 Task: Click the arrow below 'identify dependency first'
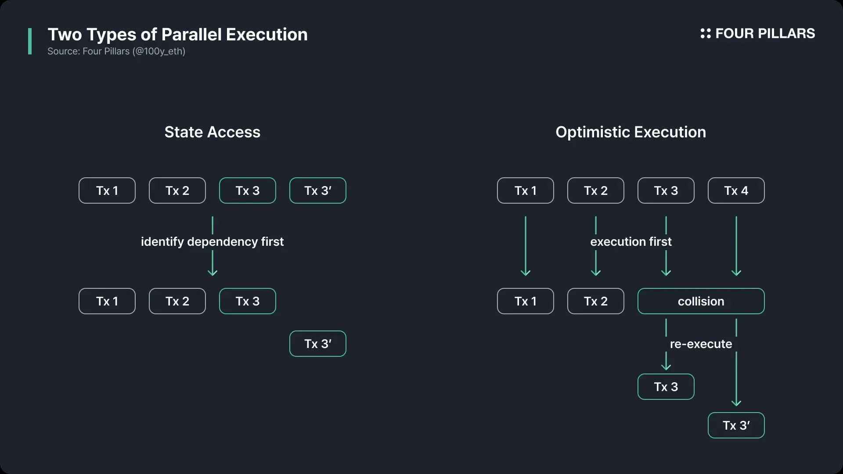tap(213, 263)
